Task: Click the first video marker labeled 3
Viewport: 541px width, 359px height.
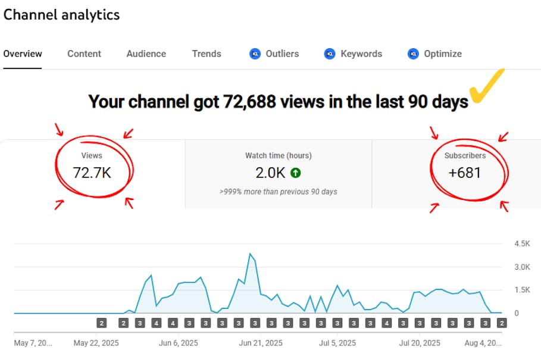Action: click(140, 323)
